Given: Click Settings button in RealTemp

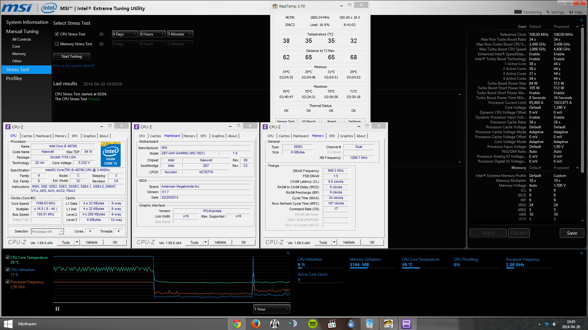Looking at the screenshot, I should pos(355,121).
